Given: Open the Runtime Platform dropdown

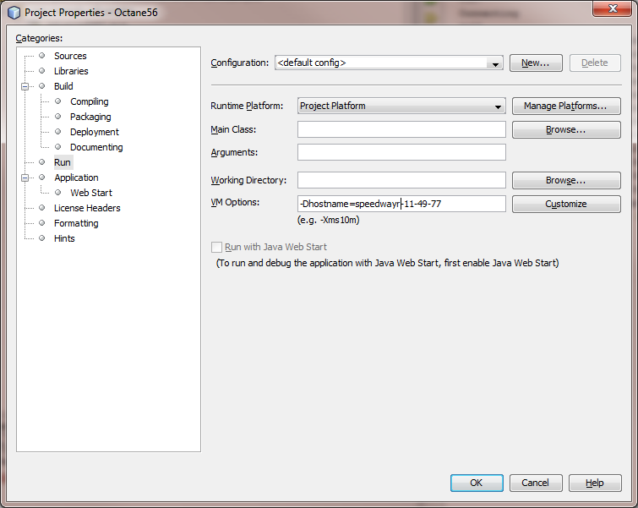Looking at the screenshot, I should coord(401,106).
